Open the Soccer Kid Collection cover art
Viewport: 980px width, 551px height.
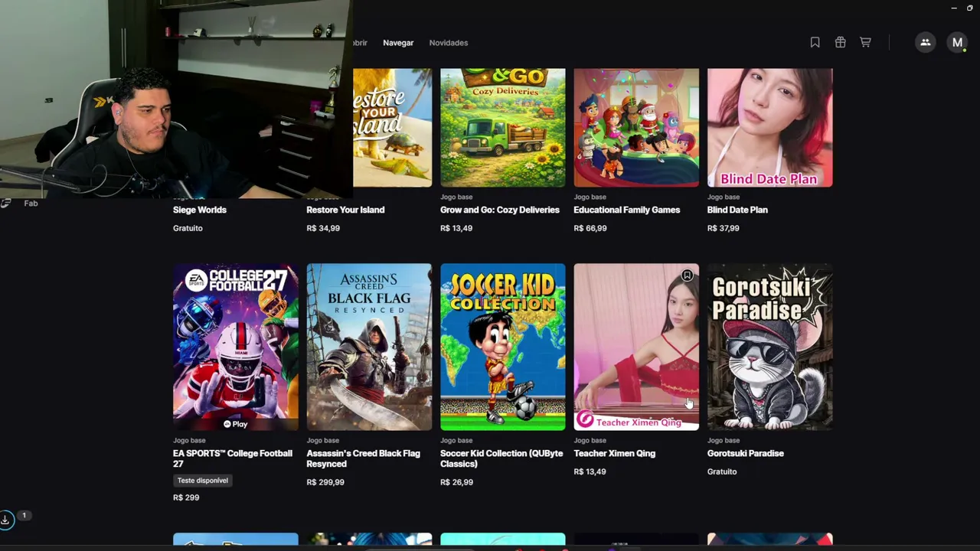pyautogui.click(x=503, y=347)
